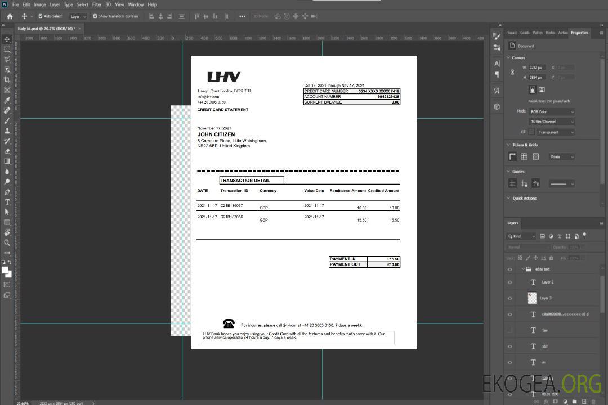Set canvas orientation to portrait
This screenshot has height=405, width=608.
(533, 90)
